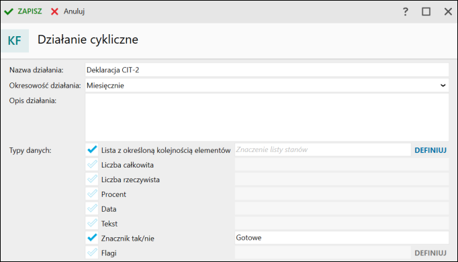
Task: Uncheck the Znacznik tak/nie option
Action: [92, 238]
